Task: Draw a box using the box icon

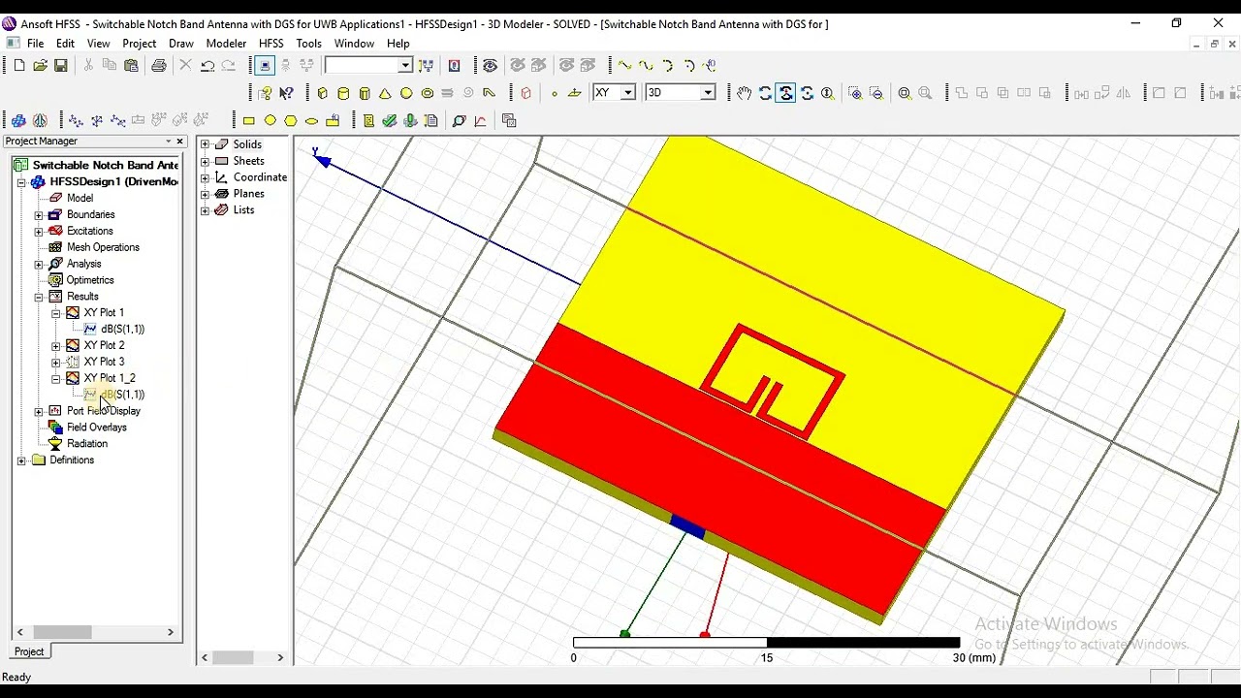Action: click(323, 93)
